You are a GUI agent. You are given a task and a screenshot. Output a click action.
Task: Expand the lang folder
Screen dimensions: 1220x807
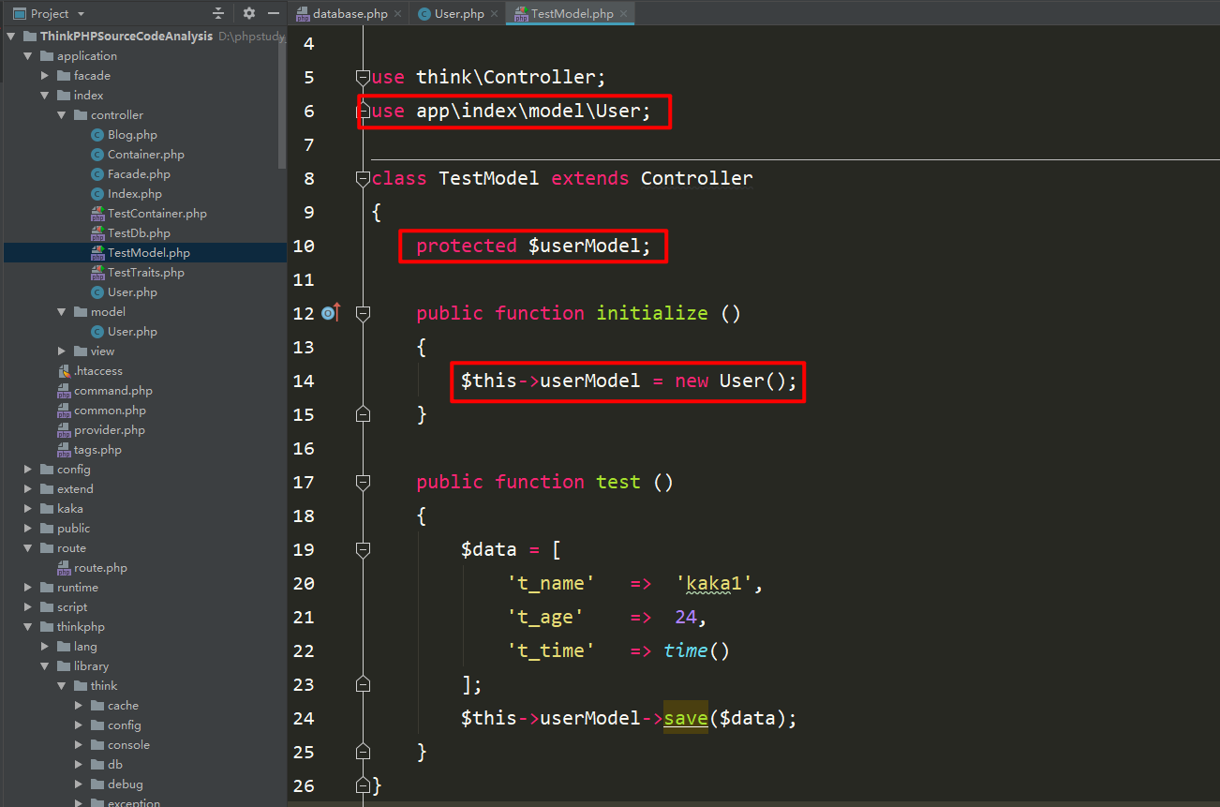45,647
